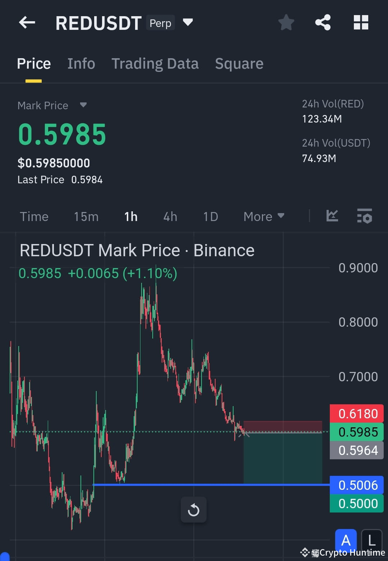This screenshot has width=388, height=561.
Task: Toggle the 15m timeframe selection
Action: [x=86, y=216]
